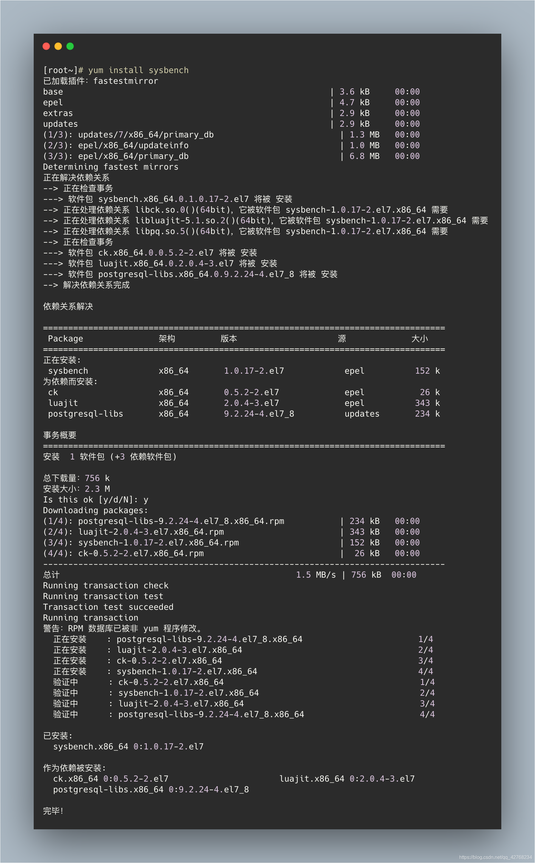Click the 'libpq.so.5()(64bit)' dependency text
This screenshot has width=535, height=863.
[182, 231]
